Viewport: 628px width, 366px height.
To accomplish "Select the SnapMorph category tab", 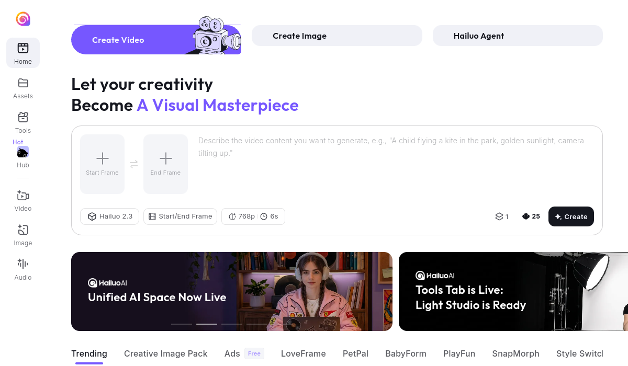I will 515,354.
